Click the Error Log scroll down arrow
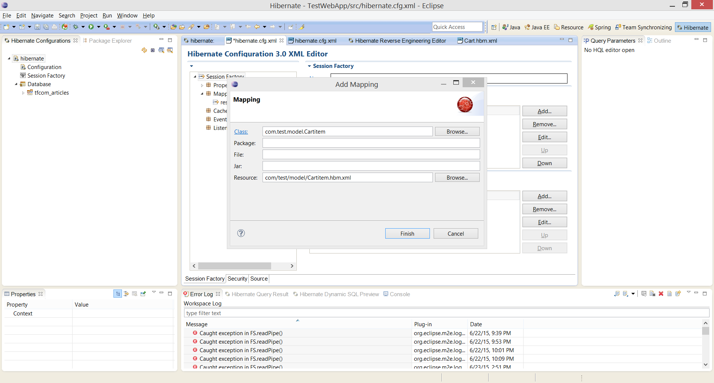The height and width of the screenshot is (383, 714). point(705,365)
